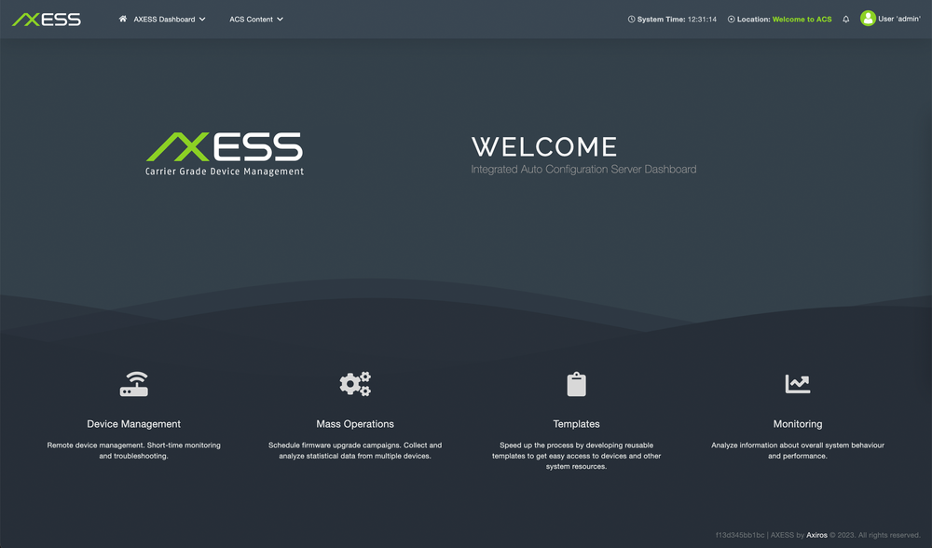Image resolution: width=932 pixels, height=548 pixels.
Task: Click the home icon in the navbar
Action: [121, 19]
